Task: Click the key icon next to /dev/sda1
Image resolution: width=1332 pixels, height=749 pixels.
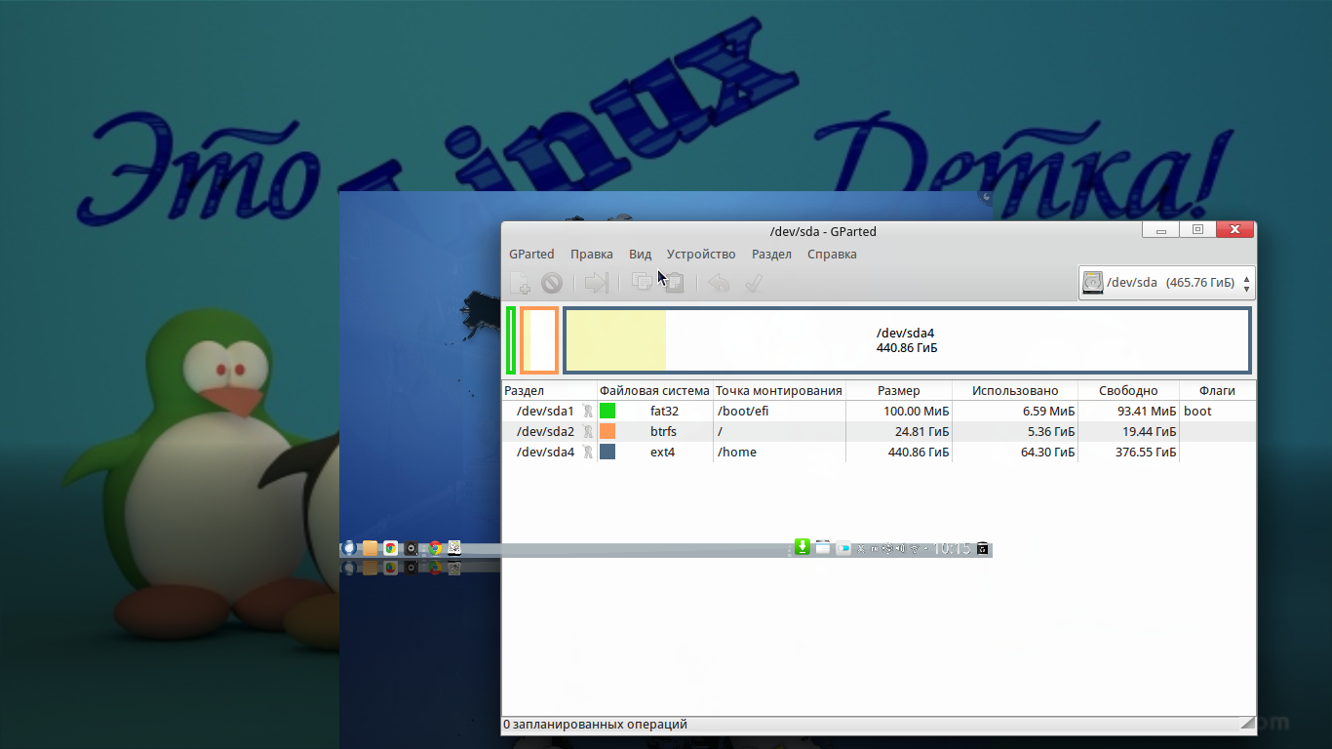Action: [587, 412]
